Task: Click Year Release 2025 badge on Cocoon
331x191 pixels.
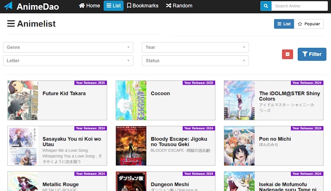Action: 199,83
